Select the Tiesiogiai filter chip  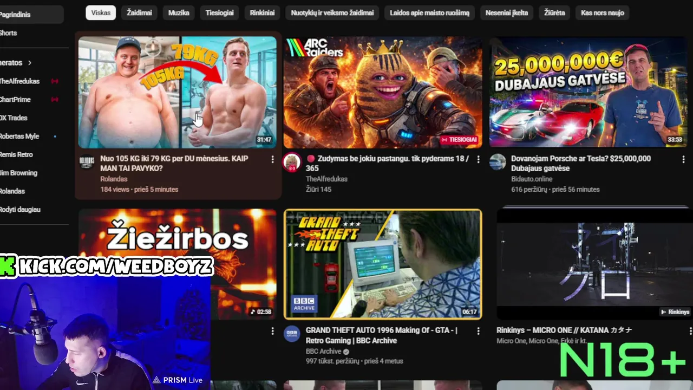click(x=219, y=12)
